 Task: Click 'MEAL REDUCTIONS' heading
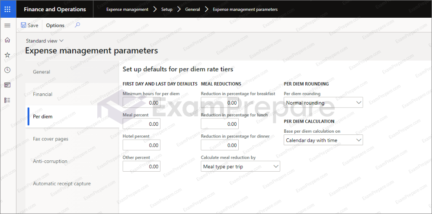coord(221,84)
